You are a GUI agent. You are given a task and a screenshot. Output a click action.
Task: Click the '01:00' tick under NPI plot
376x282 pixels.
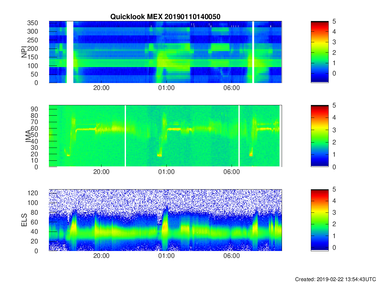pyautogui.click(x=166, y=88)
